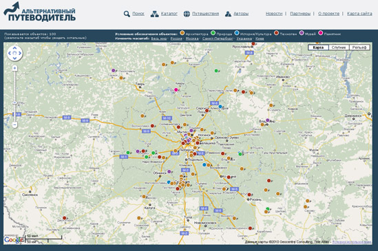The width and height of the screenshot is (378, 251).
Task: Click the Google logo on map
Action: [14, 240]
